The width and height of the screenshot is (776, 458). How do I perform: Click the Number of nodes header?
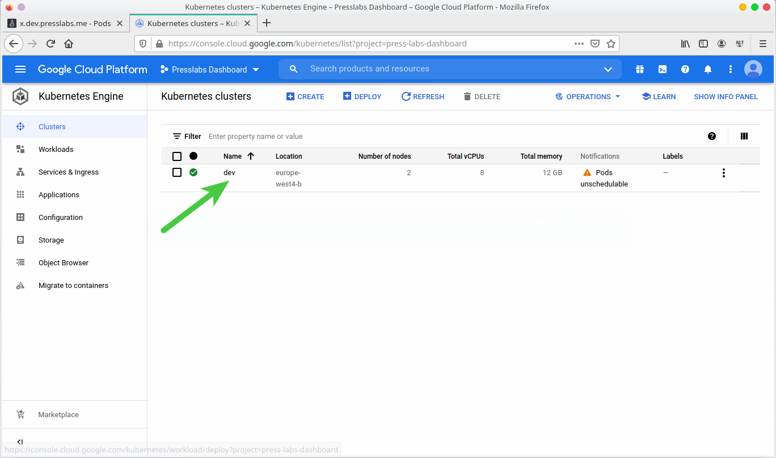[x=385, y=156]
